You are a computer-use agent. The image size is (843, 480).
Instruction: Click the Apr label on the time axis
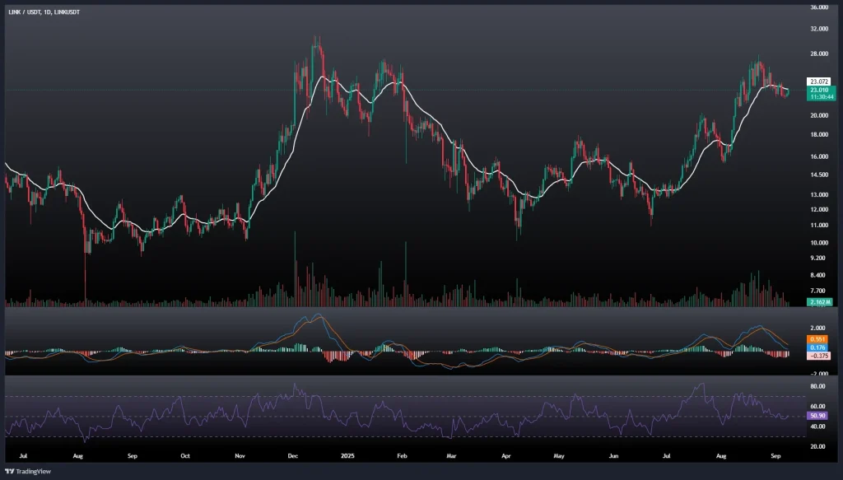pos(504,454)
